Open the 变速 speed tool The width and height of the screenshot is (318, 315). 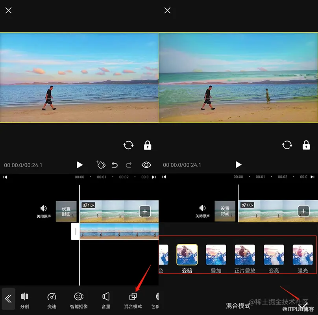(52, 301)
